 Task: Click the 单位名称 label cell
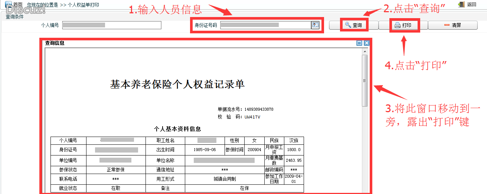[165, 160]
